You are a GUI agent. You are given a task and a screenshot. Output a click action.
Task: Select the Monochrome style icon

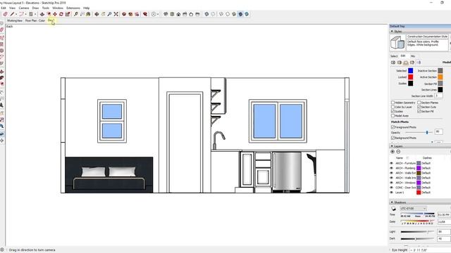coord(247,14)
